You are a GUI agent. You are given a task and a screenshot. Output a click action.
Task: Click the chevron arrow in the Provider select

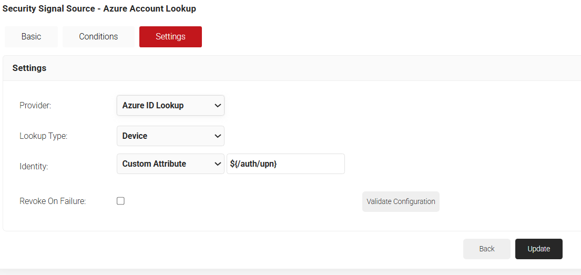pos(218,105)
